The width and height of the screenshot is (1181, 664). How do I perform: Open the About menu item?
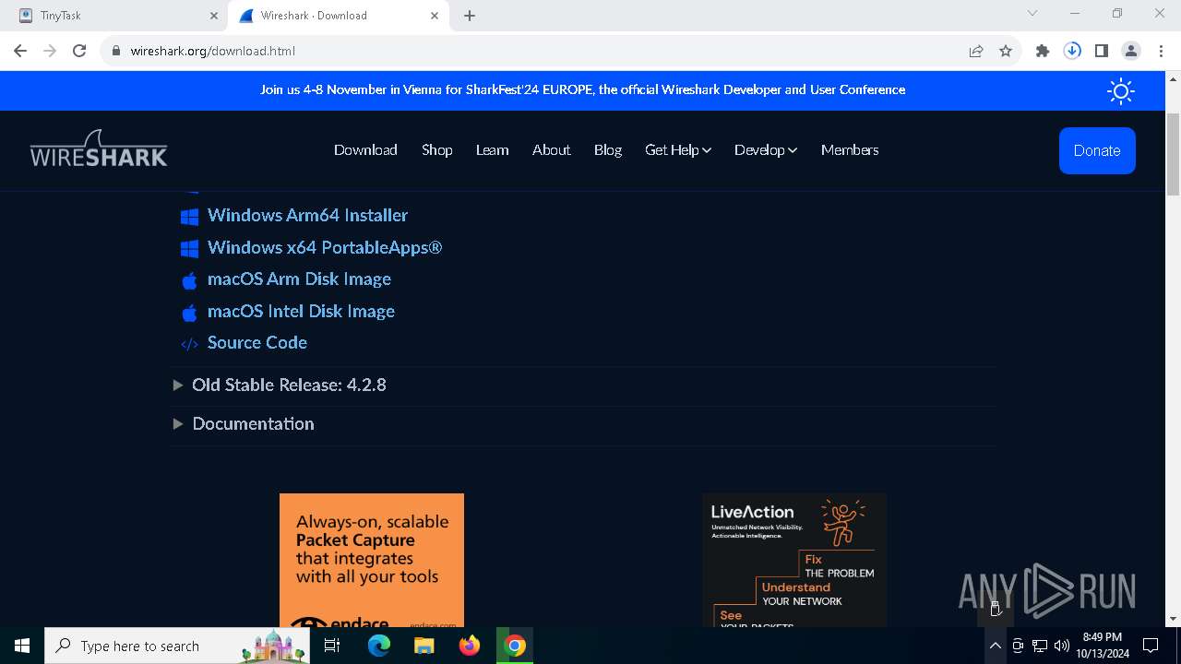coord(551,150)
